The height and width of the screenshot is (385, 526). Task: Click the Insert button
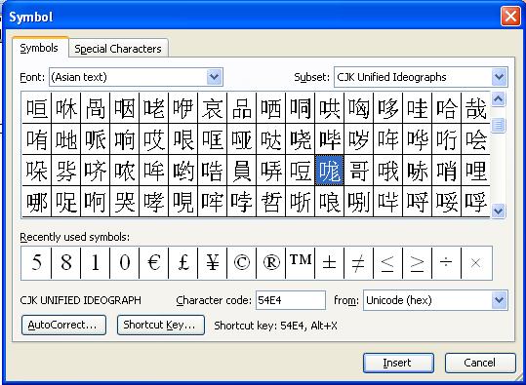(398, 363)
